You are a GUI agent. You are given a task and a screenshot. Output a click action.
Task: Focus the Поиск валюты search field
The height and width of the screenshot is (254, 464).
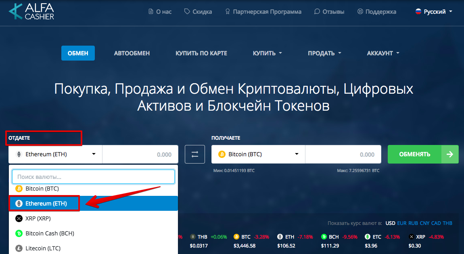click(x=93, y=177)
